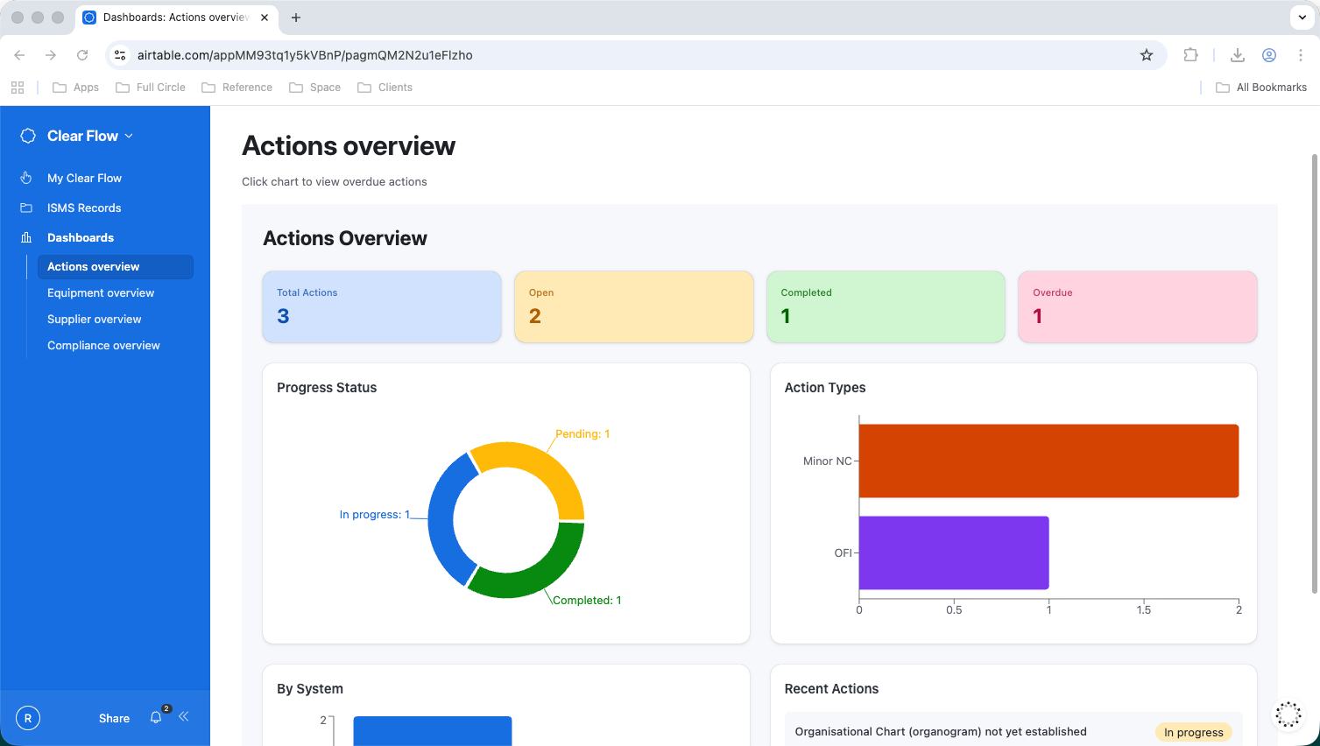Open the Chrome three-dot menu

[1301, 55]
